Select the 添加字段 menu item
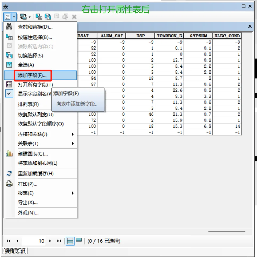This screenshot has height=259, width=257. tap(32, 75)
